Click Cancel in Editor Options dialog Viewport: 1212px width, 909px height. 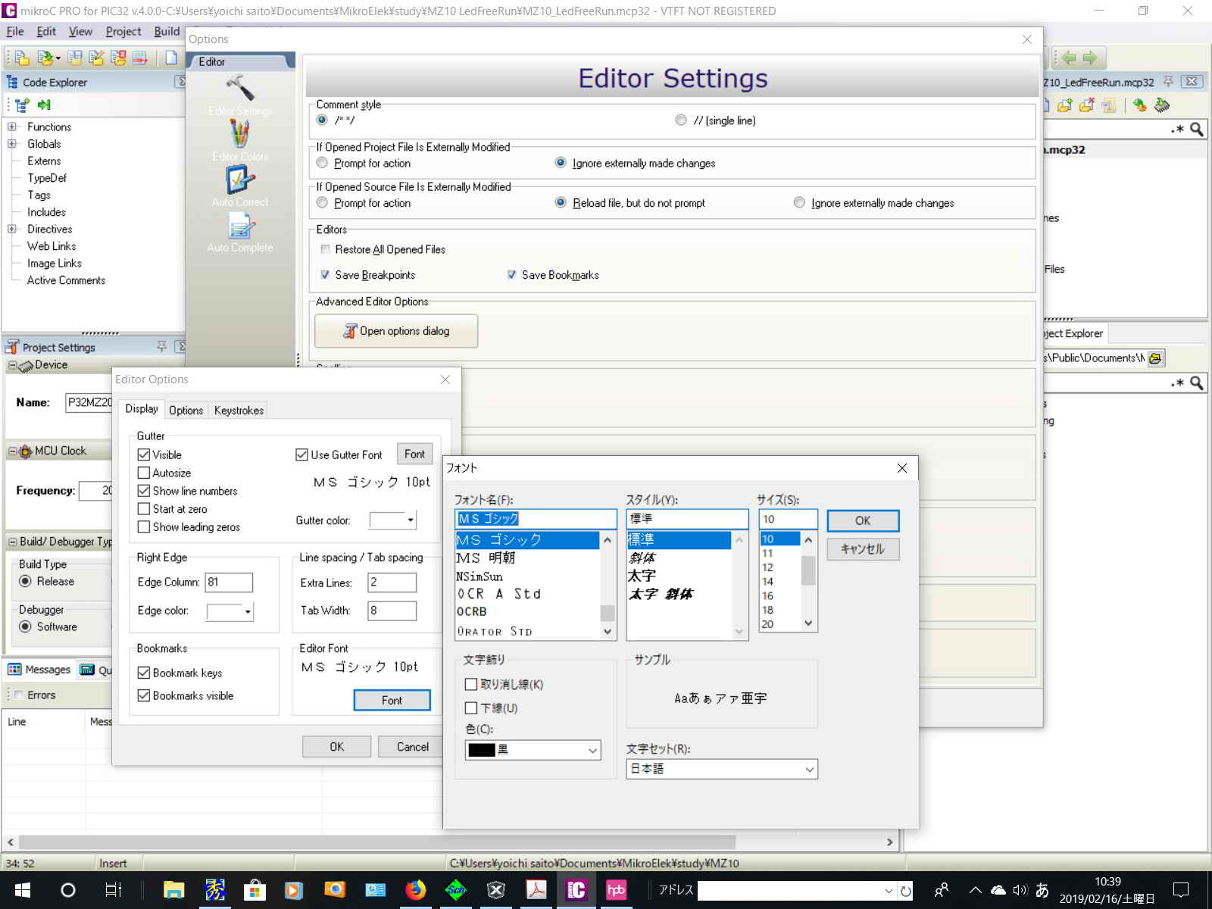[x=412, y=746]
